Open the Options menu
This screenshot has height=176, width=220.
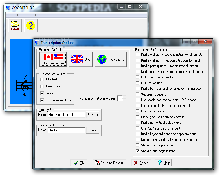[23, 15]
